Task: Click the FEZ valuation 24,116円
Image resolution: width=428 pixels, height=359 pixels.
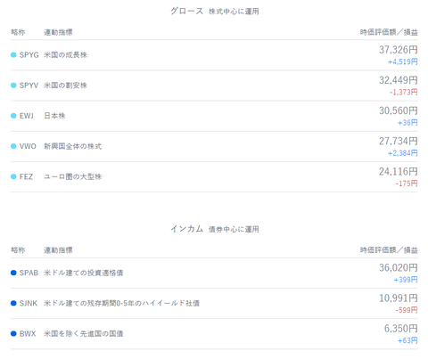Action: point(399,171)
